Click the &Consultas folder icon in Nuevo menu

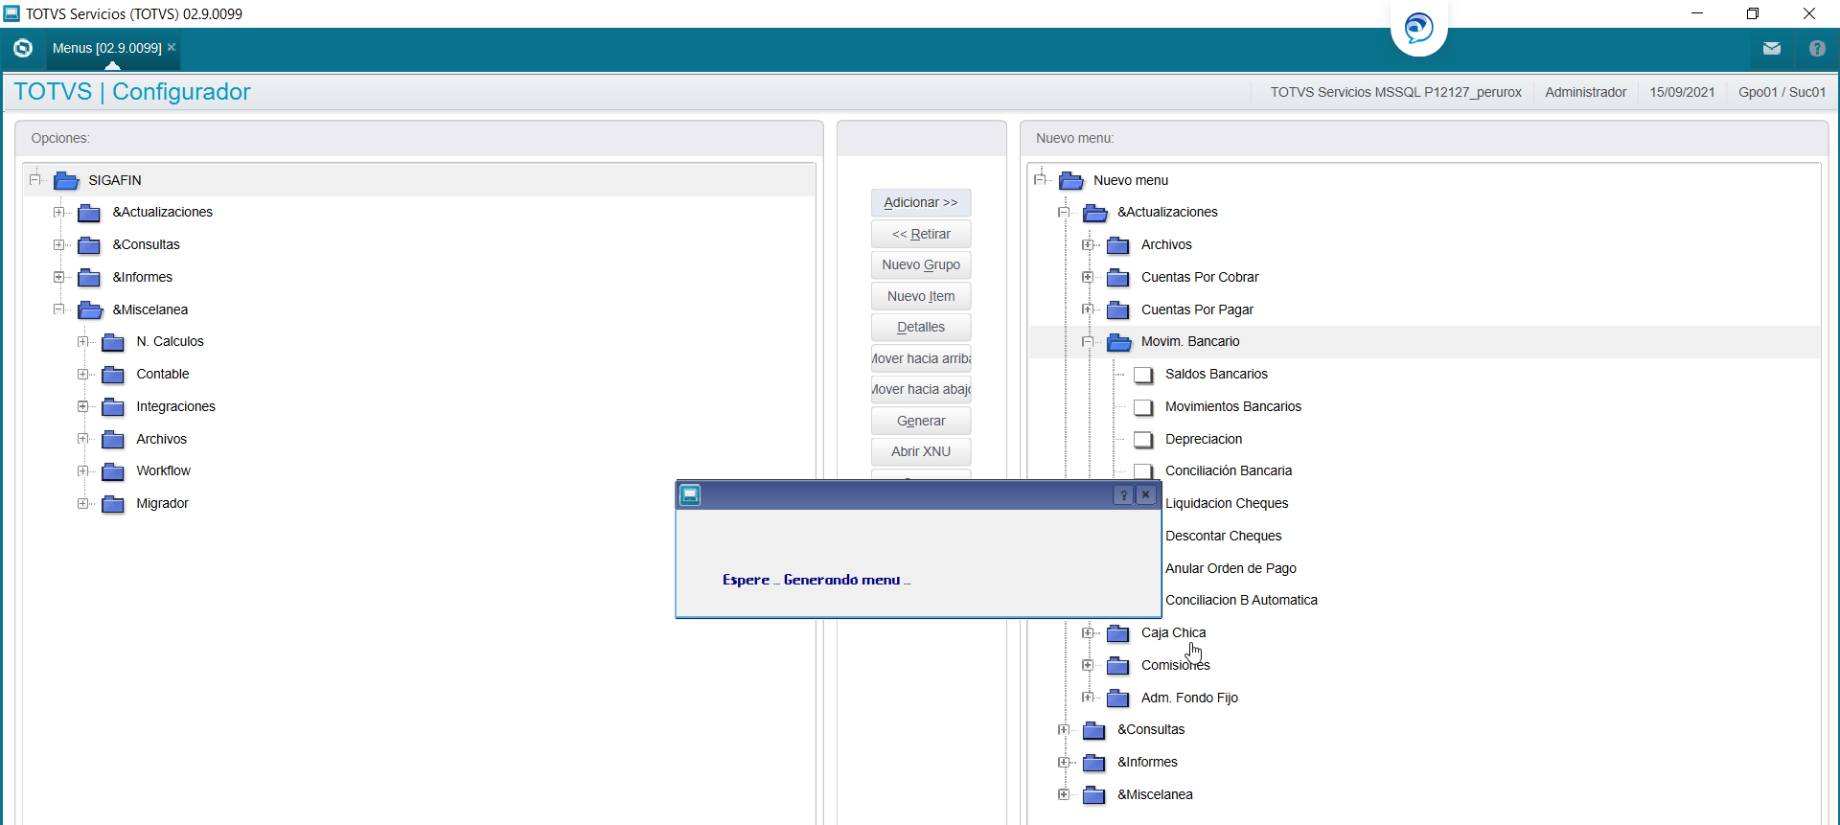[x=1093, y=730]
